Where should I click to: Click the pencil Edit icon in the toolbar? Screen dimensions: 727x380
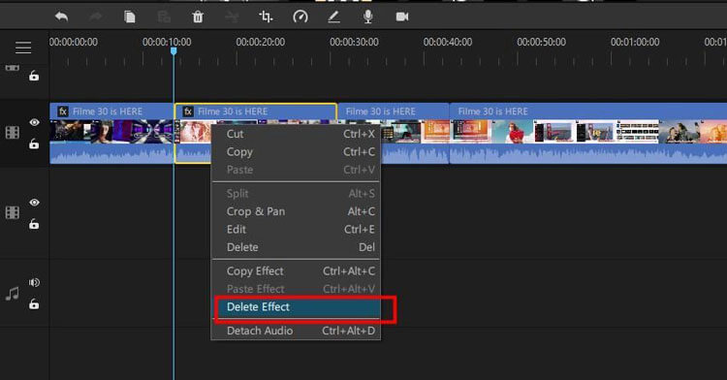point(333,17)
